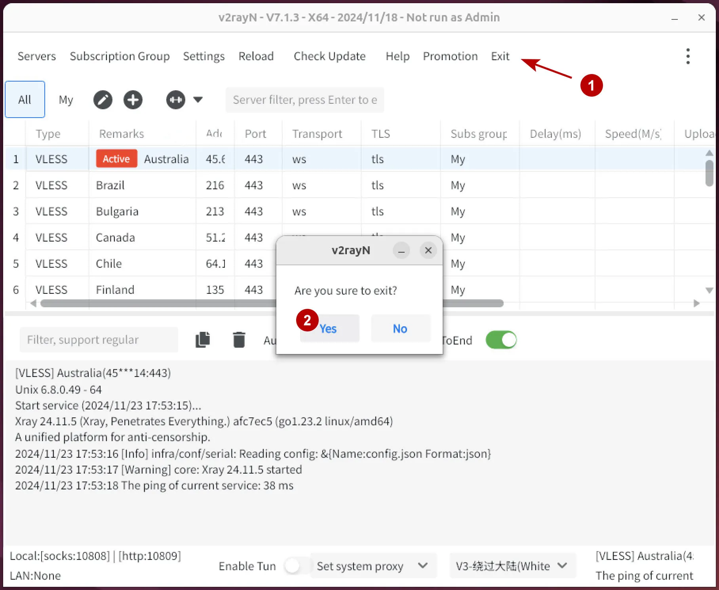
Task: Click the Xray 24.11.5 started log line
Action: pos(158,470)
